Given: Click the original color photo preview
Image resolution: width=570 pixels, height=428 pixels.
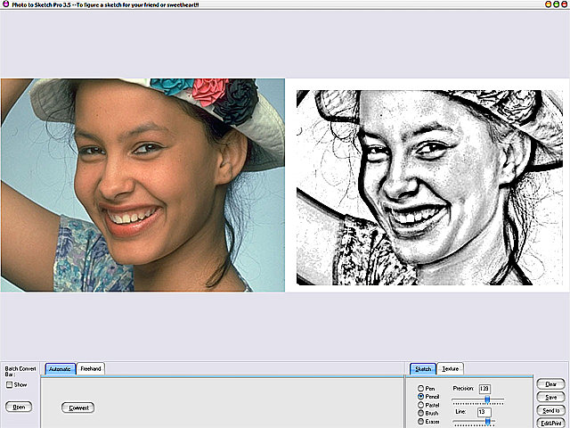Looking at the screenshot, I should [x=142, y=185].
